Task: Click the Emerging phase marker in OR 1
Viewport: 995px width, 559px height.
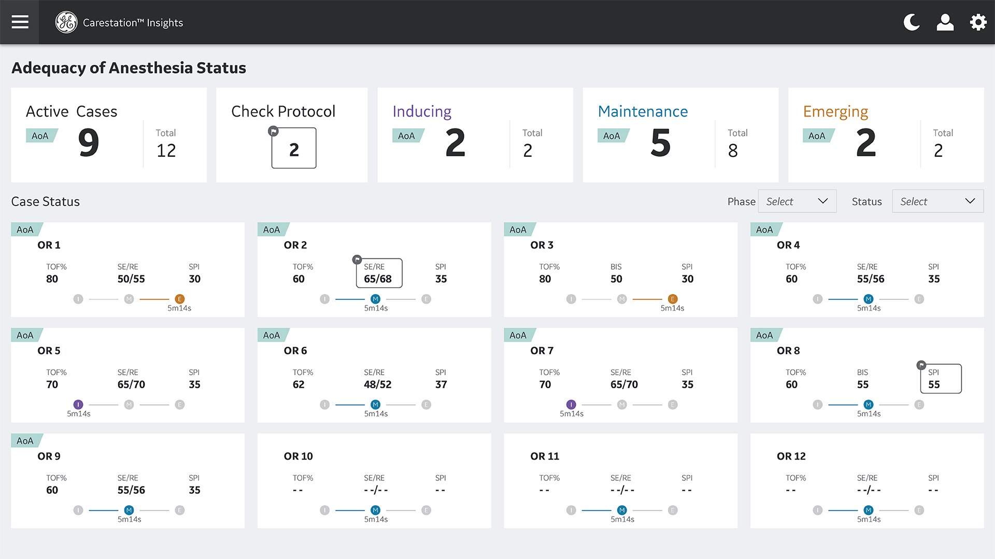Action: 179,299
